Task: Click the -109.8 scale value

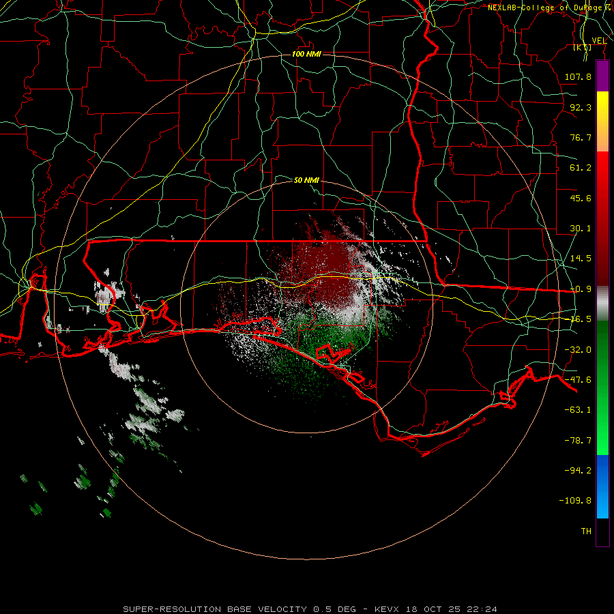Action: point(575,501)
